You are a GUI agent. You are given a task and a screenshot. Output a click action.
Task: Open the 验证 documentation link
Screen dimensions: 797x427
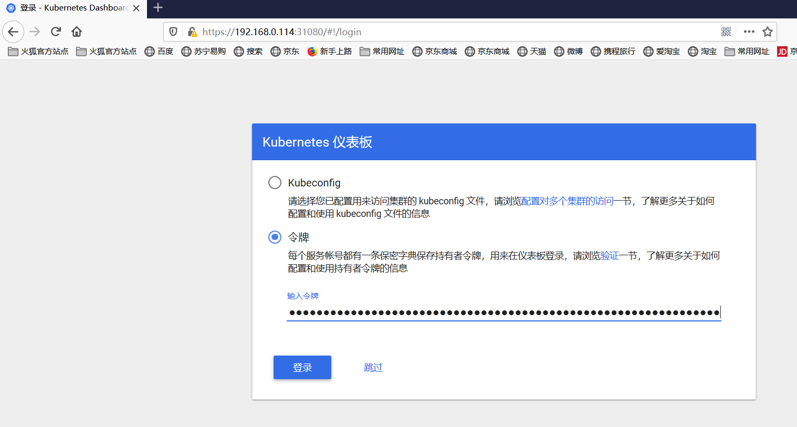[x=610, y=256]
